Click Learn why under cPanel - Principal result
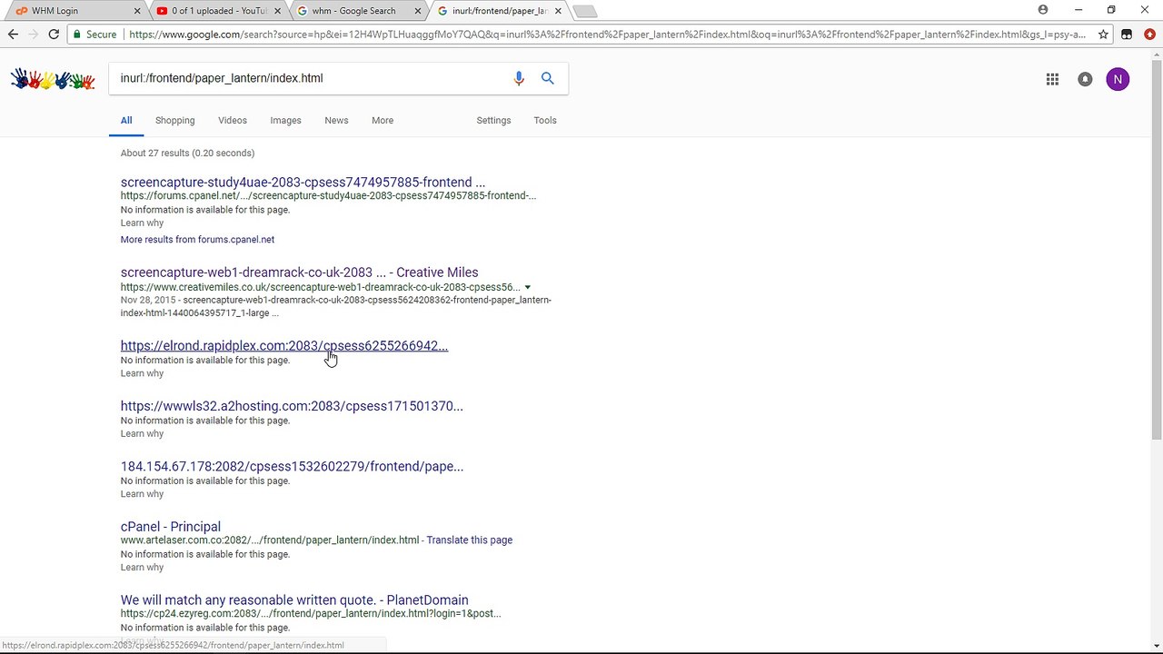 coord(142,568)
